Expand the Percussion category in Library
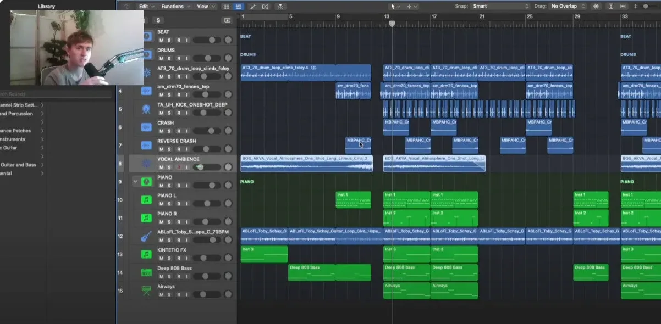 [42, 114]
